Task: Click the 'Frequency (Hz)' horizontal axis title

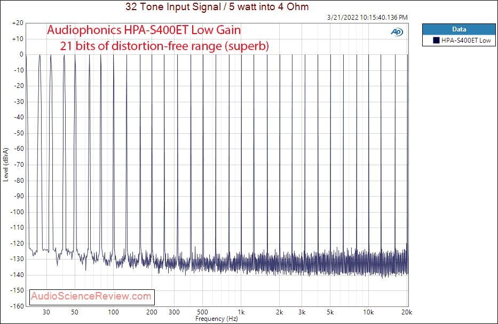Action: point(217,319)
